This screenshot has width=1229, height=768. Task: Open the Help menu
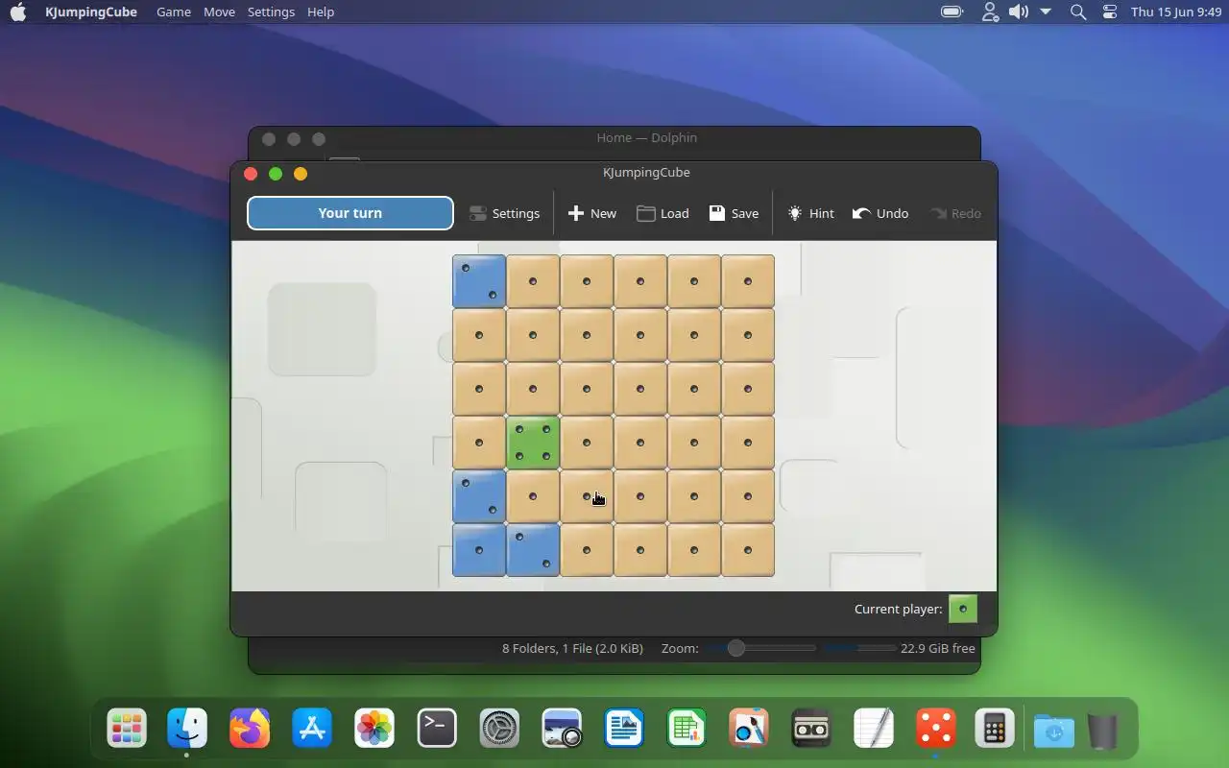(321, 12)
